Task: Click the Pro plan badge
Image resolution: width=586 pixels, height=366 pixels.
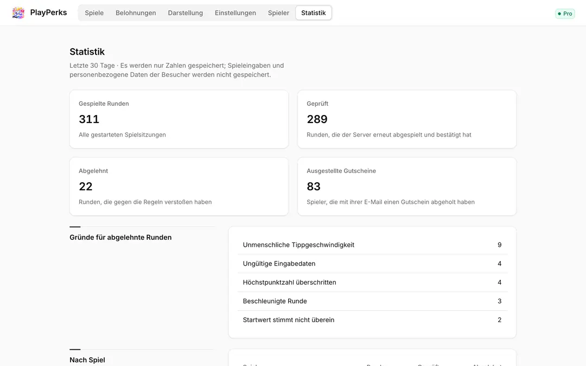Action: pos(565,14)
